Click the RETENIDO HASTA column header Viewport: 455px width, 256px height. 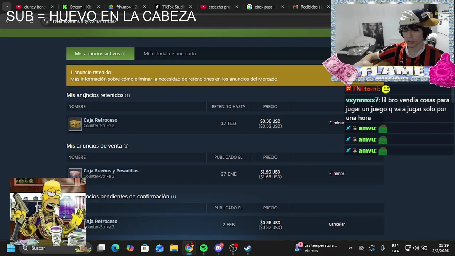[x=228, y=106]
